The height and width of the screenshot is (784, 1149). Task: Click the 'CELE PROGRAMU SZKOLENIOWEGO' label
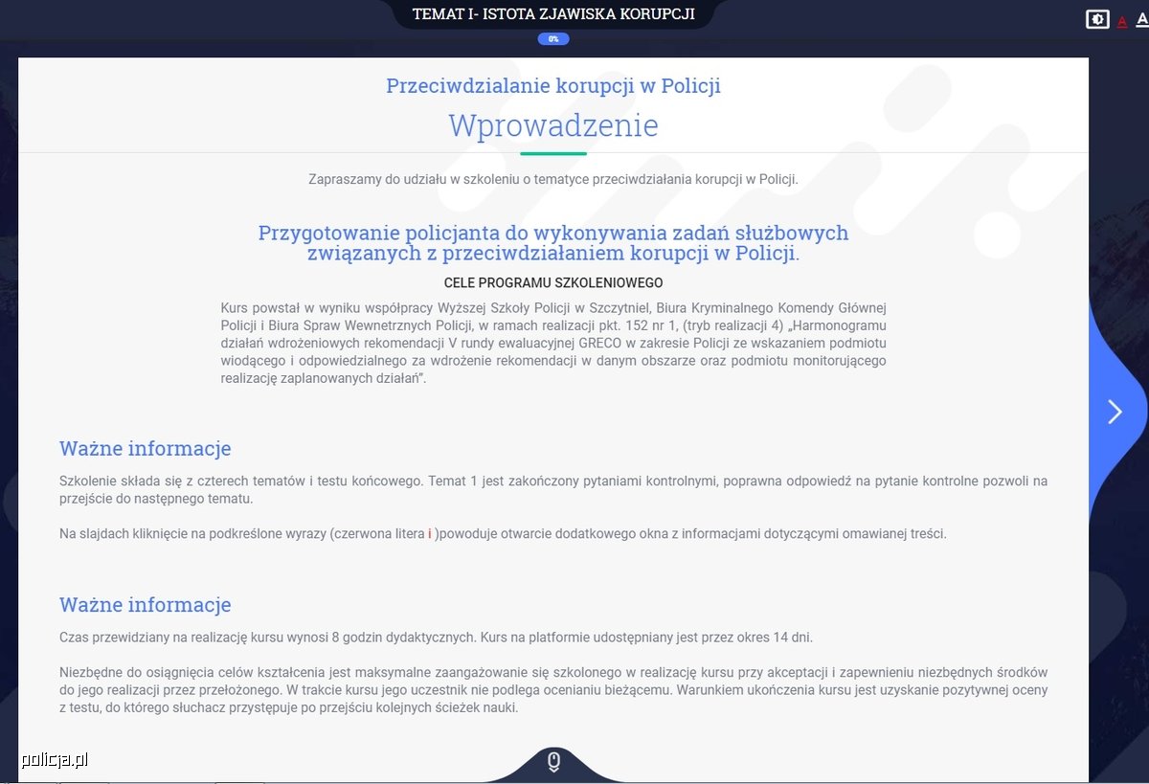tap(553, 283)
